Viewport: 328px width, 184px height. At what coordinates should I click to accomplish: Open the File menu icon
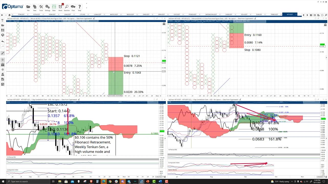pos(28,7)
